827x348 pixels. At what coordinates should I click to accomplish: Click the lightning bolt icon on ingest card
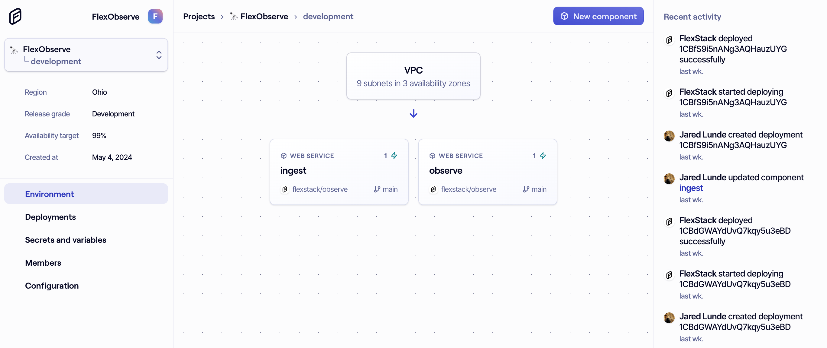point(394,156)
